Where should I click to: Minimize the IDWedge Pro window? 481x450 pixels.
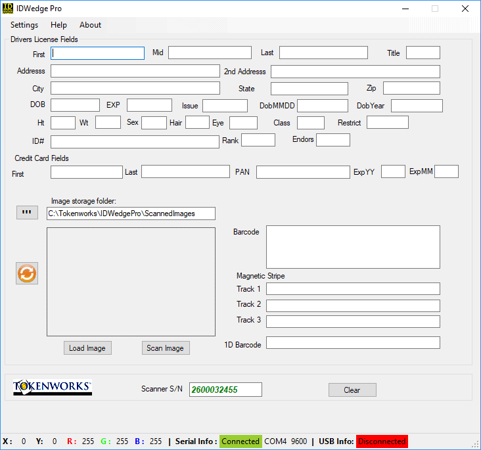point(405,9)
